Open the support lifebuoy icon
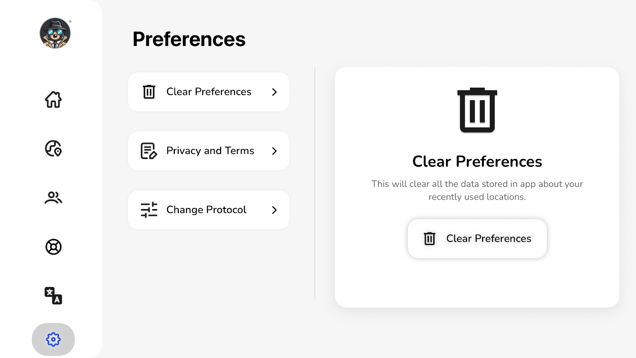This screenshot has height=358, width=636. coord(53,247)
